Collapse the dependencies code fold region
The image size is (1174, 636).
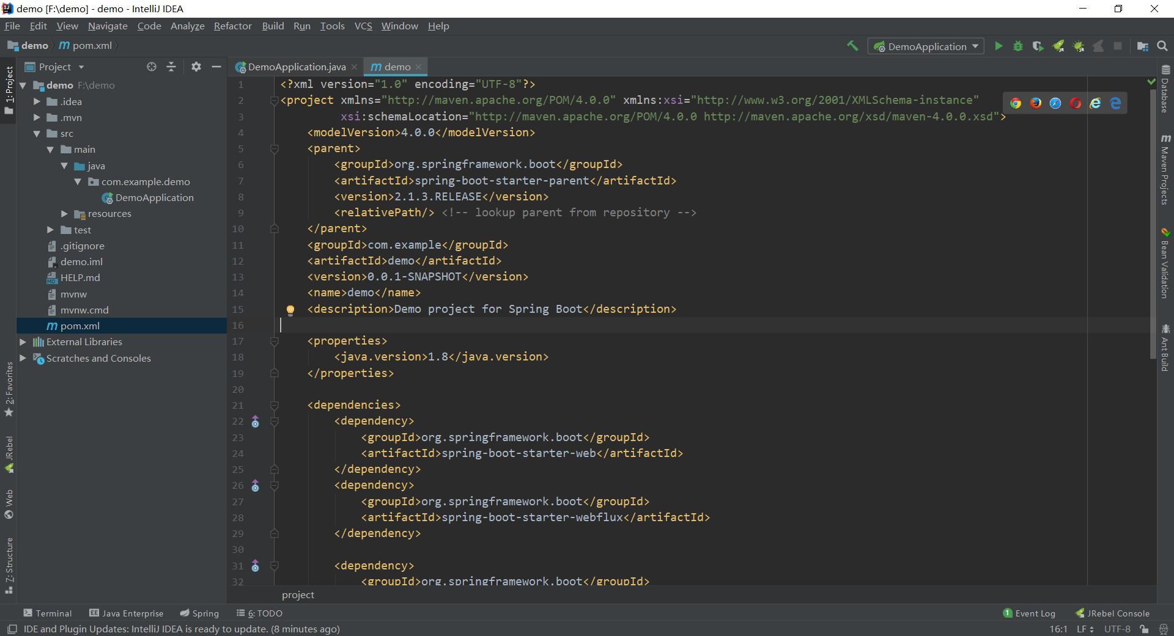275,405
